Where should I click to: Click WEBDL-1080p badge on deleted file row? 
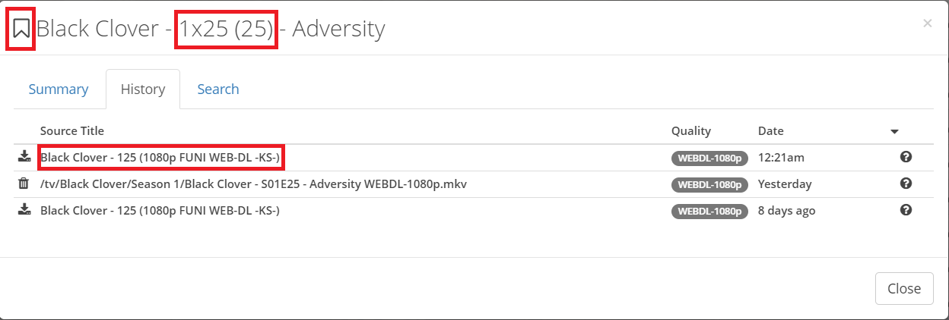[710, 185]
